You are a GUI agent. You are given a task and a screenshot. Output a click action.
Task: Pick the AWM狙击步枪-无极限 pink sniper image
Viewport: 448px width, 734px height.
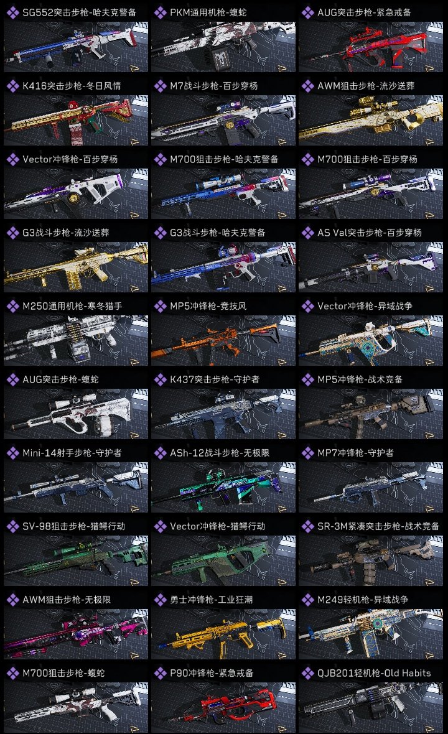[76, 634]
